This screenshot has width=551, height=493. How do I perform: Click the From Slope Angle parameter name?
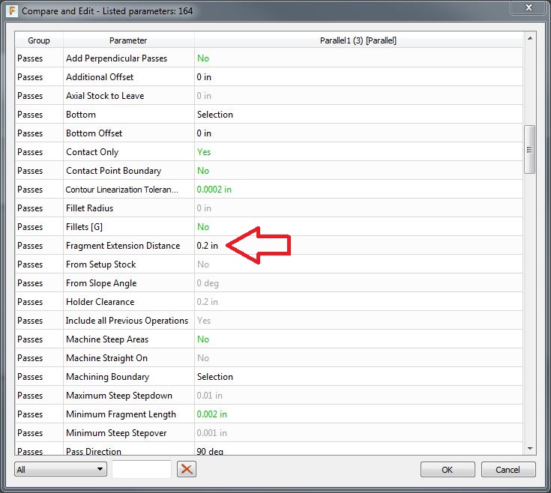coord(101,283)
